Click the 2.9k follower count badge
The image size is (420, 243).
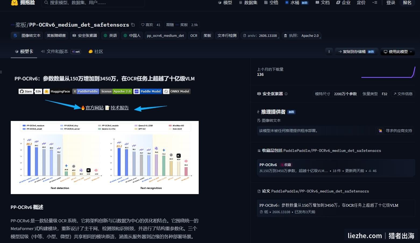[x=194, y=25]
